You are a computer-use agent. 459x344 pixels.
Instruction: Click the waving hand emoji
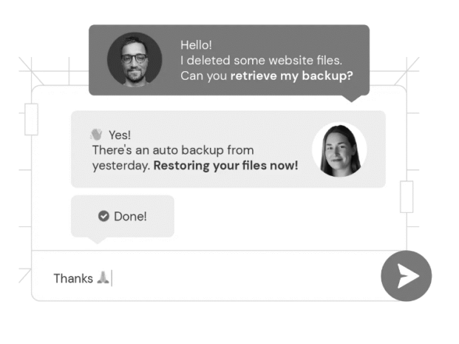(x=97, y=135)
